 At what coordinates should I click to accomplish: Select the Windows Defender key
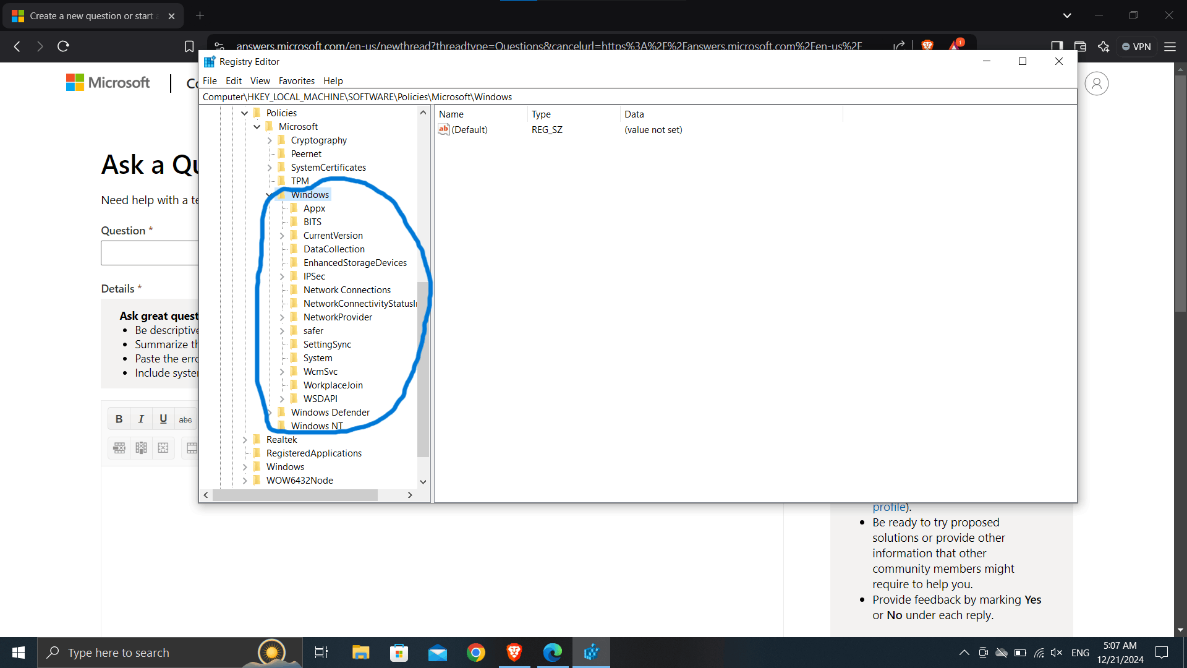[330, 413]
